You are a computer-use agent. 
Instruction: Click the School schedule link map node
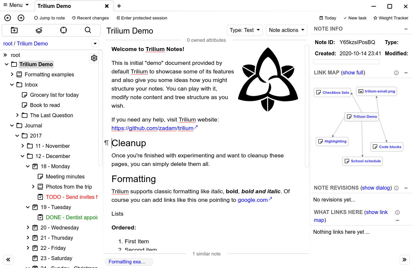[362, 161]
